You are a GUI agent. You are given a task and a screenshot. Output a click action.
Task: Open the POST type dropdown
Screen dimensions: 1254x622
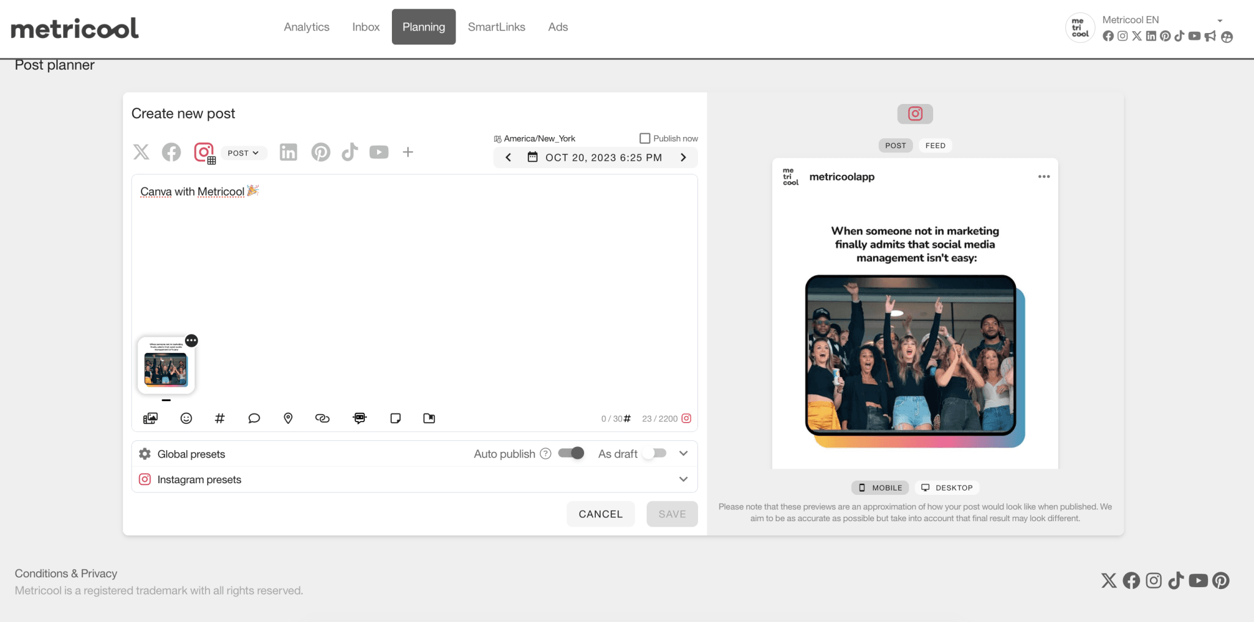click(244, 153)
